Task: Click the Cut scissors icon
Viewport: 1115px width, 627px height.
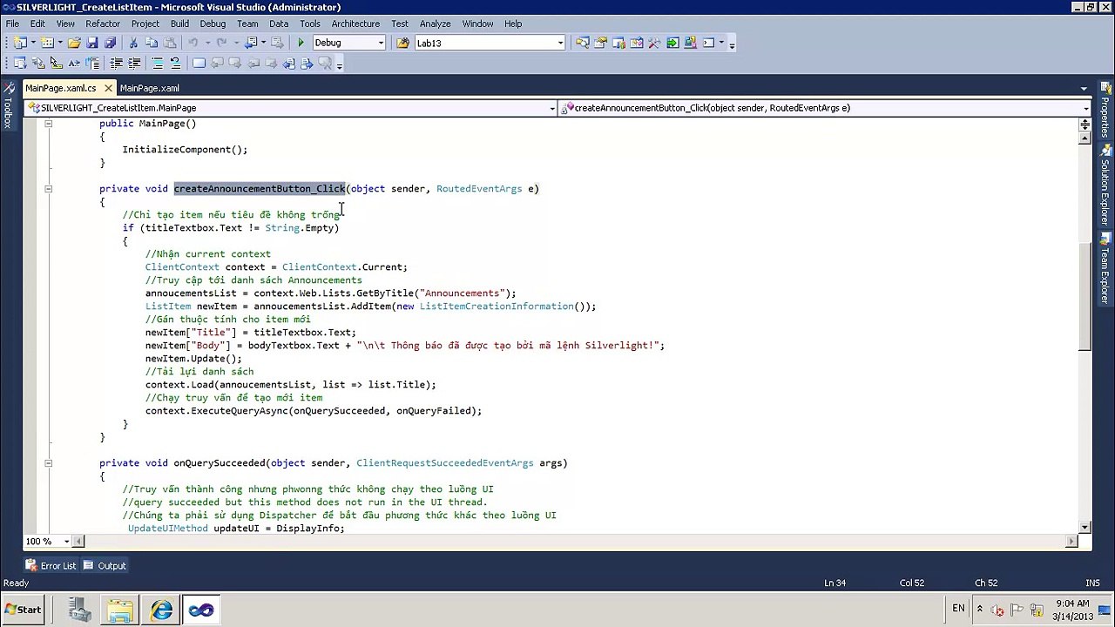Action: 133,43
